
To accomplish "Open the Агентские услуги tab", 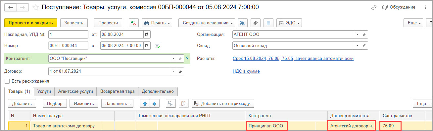I will [75, 91].
